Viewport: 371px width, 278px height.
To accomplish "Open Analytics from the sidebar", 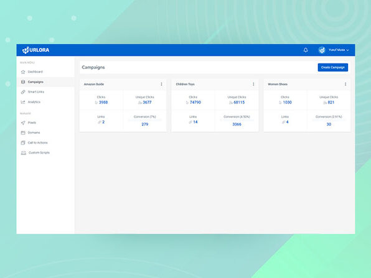I will pos(34,102).
